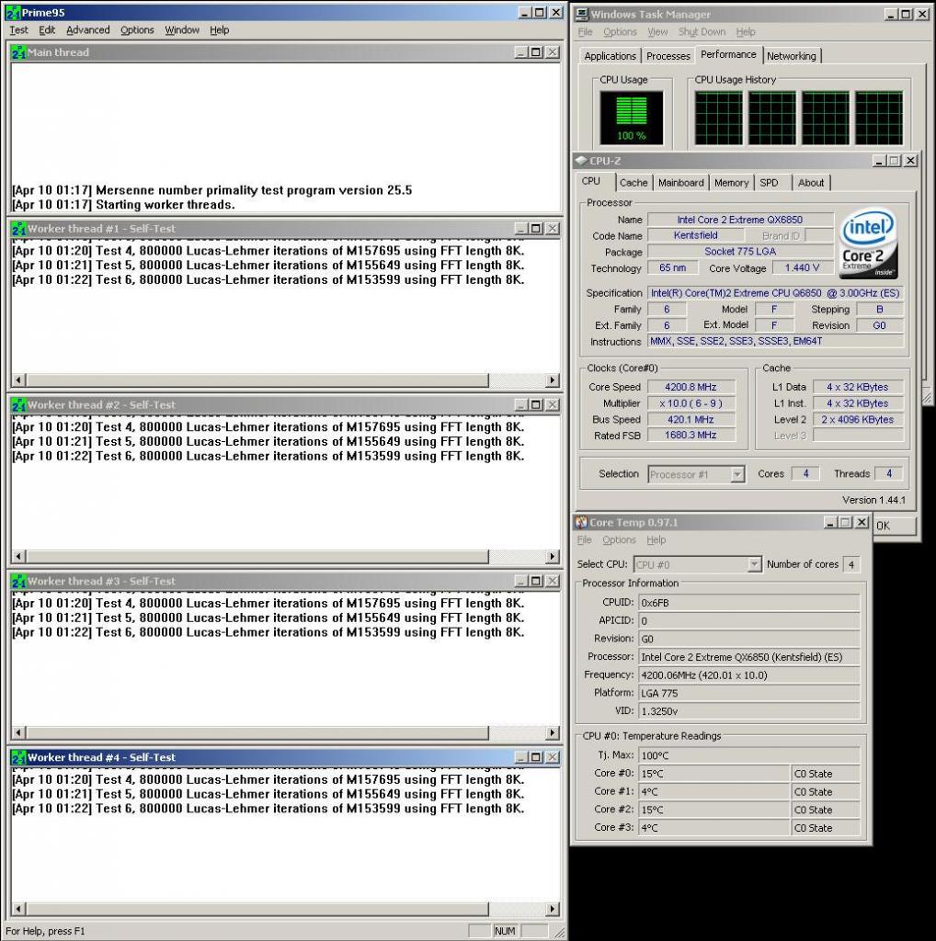Click the Worker thread #2 window icon
The image size is (936, 941).
point(18,405)
